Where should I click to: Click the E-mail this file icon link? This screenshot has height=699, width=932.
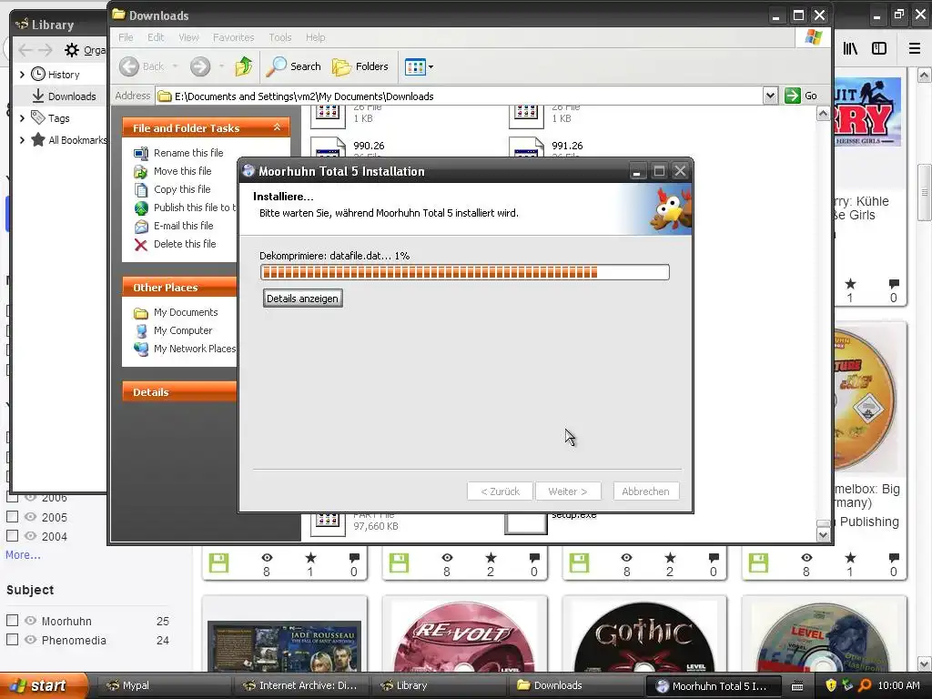(x=141, y=227)
